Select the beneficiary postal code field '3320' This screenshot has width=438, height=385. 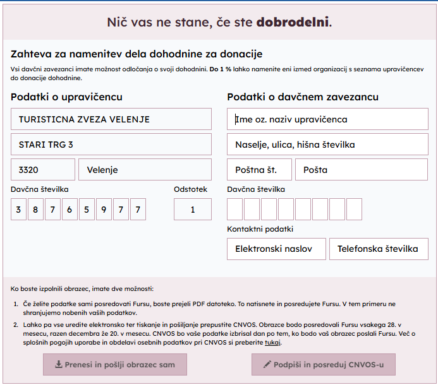(43, 170)
